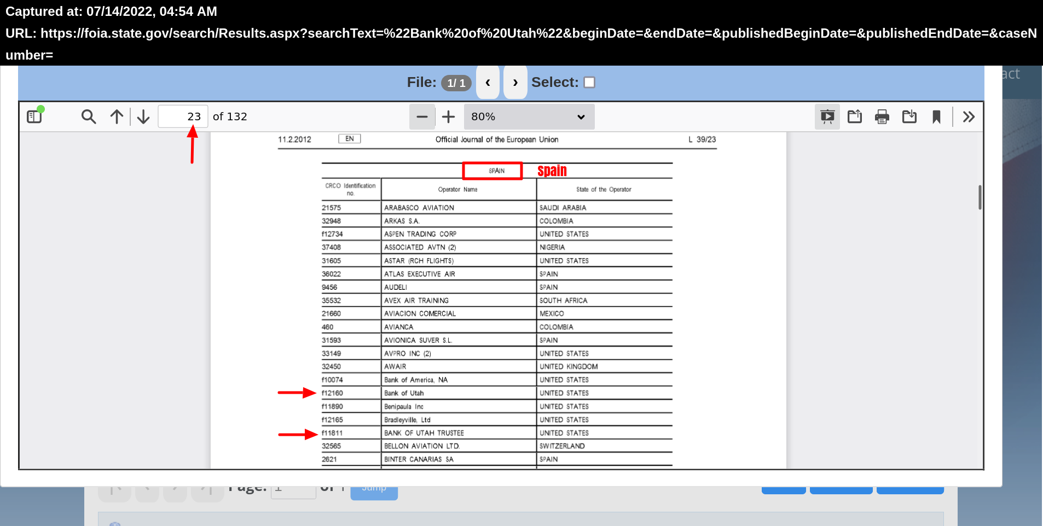Open the 80% zoom level dropdown
Viewport: 1043px width, 526px height.
[x=529, y=116]
